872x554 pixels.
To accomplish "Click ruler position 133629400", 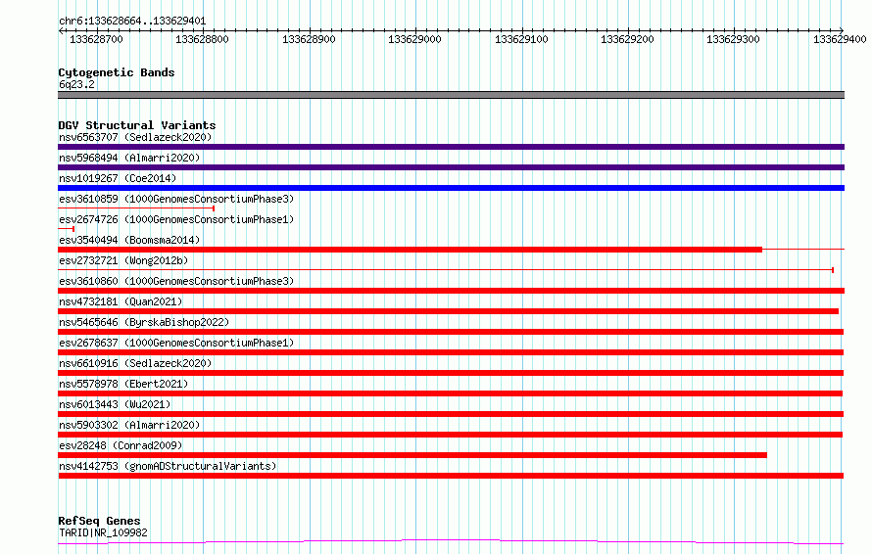I will (x=840, y=39).
